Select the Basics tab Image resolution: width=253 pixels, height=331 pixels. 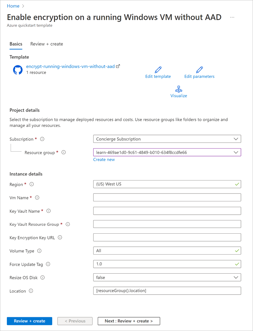16,44
